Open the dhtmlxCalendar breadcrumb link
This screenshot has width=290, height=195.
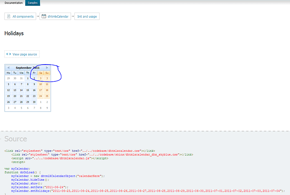(x=55, y=16)
